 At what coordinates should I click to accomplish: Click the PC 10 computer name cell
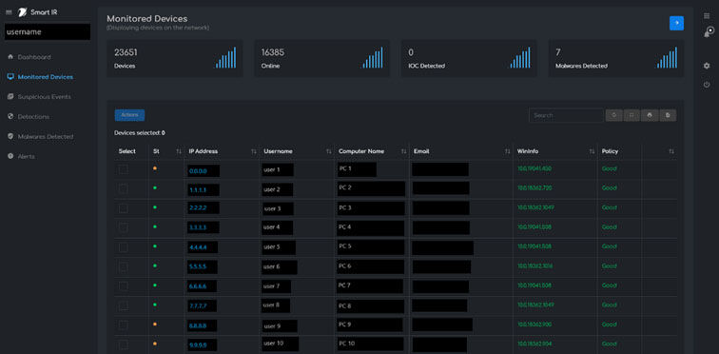[x=371, y=344]
